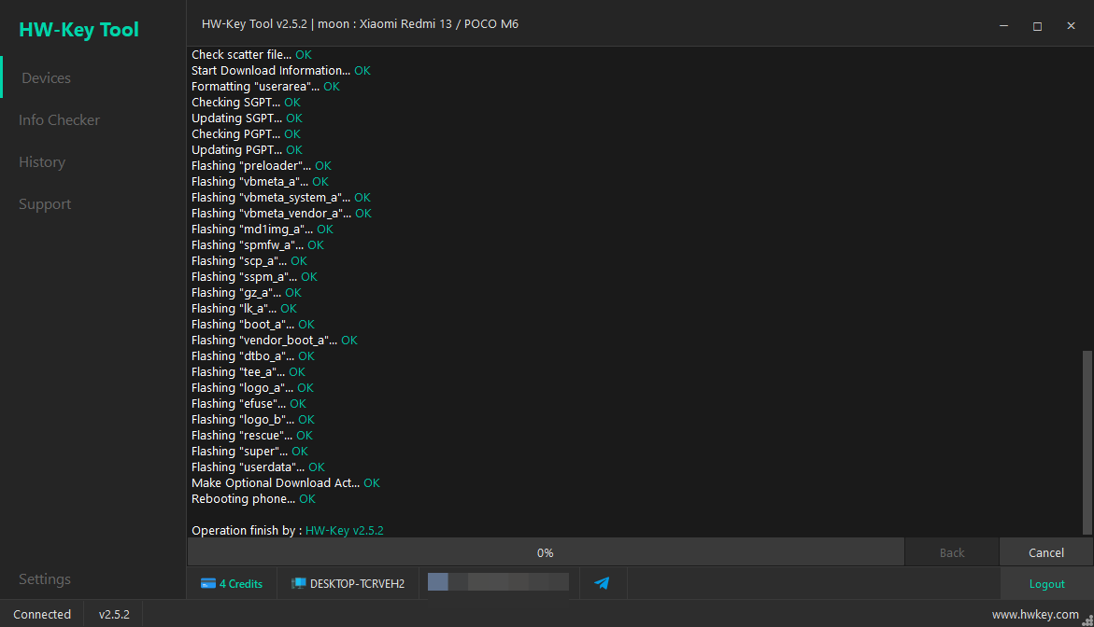Select the Flashing "vbmeta_vendor_a" log line
The image size is (1094, 627).
pyautogui.click(x=282, y=213)
